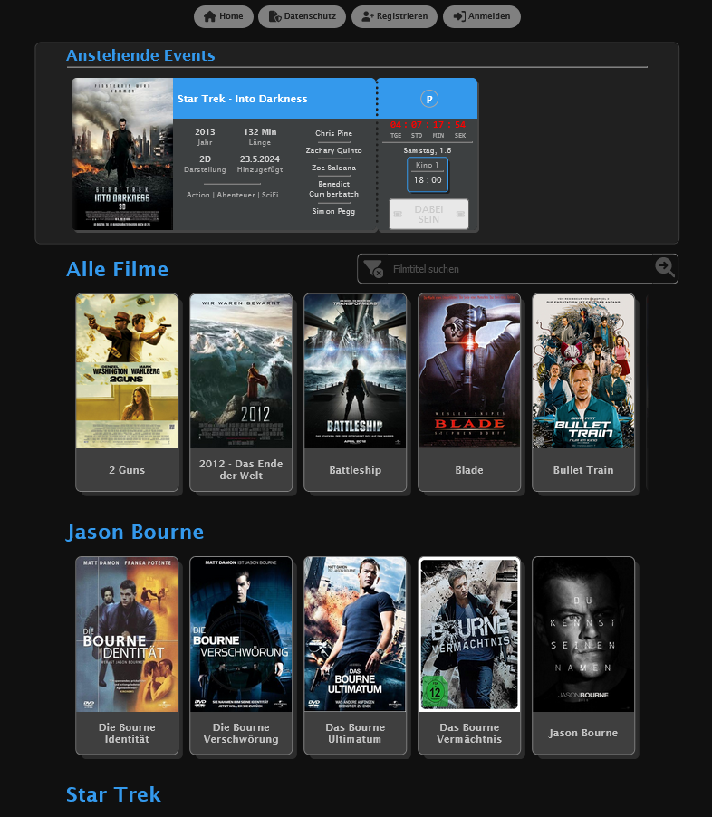Click the circled P icon on event ticket
The image size is (712, 817).
click(429, 99)
